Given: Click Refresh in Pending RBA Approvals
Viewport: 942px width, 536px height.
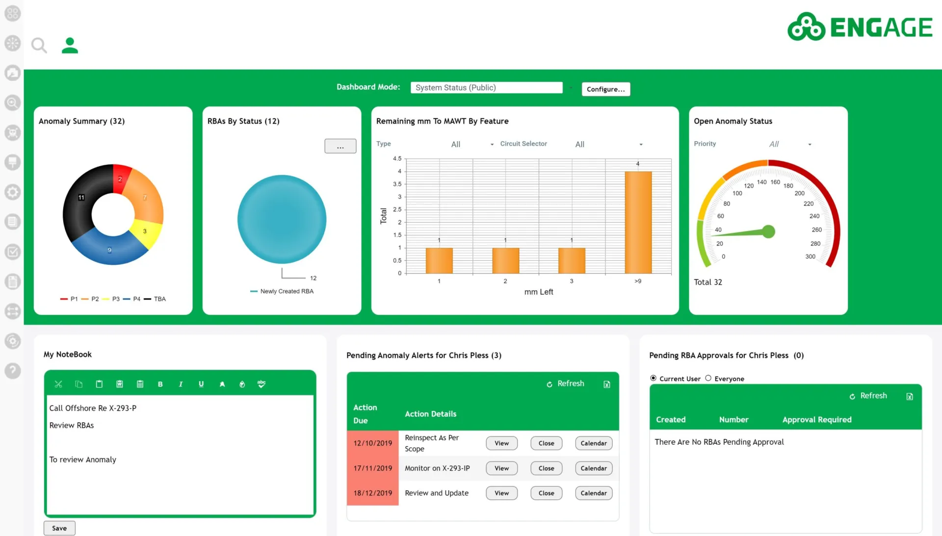Looking at the screenshot, I should tap(868, 396).
